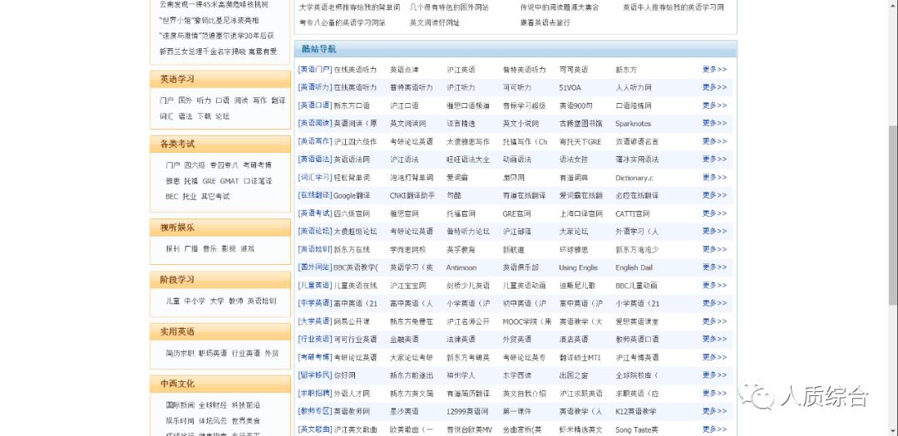
Task: Open the GRE官网 link
Action: pos(516,213)
